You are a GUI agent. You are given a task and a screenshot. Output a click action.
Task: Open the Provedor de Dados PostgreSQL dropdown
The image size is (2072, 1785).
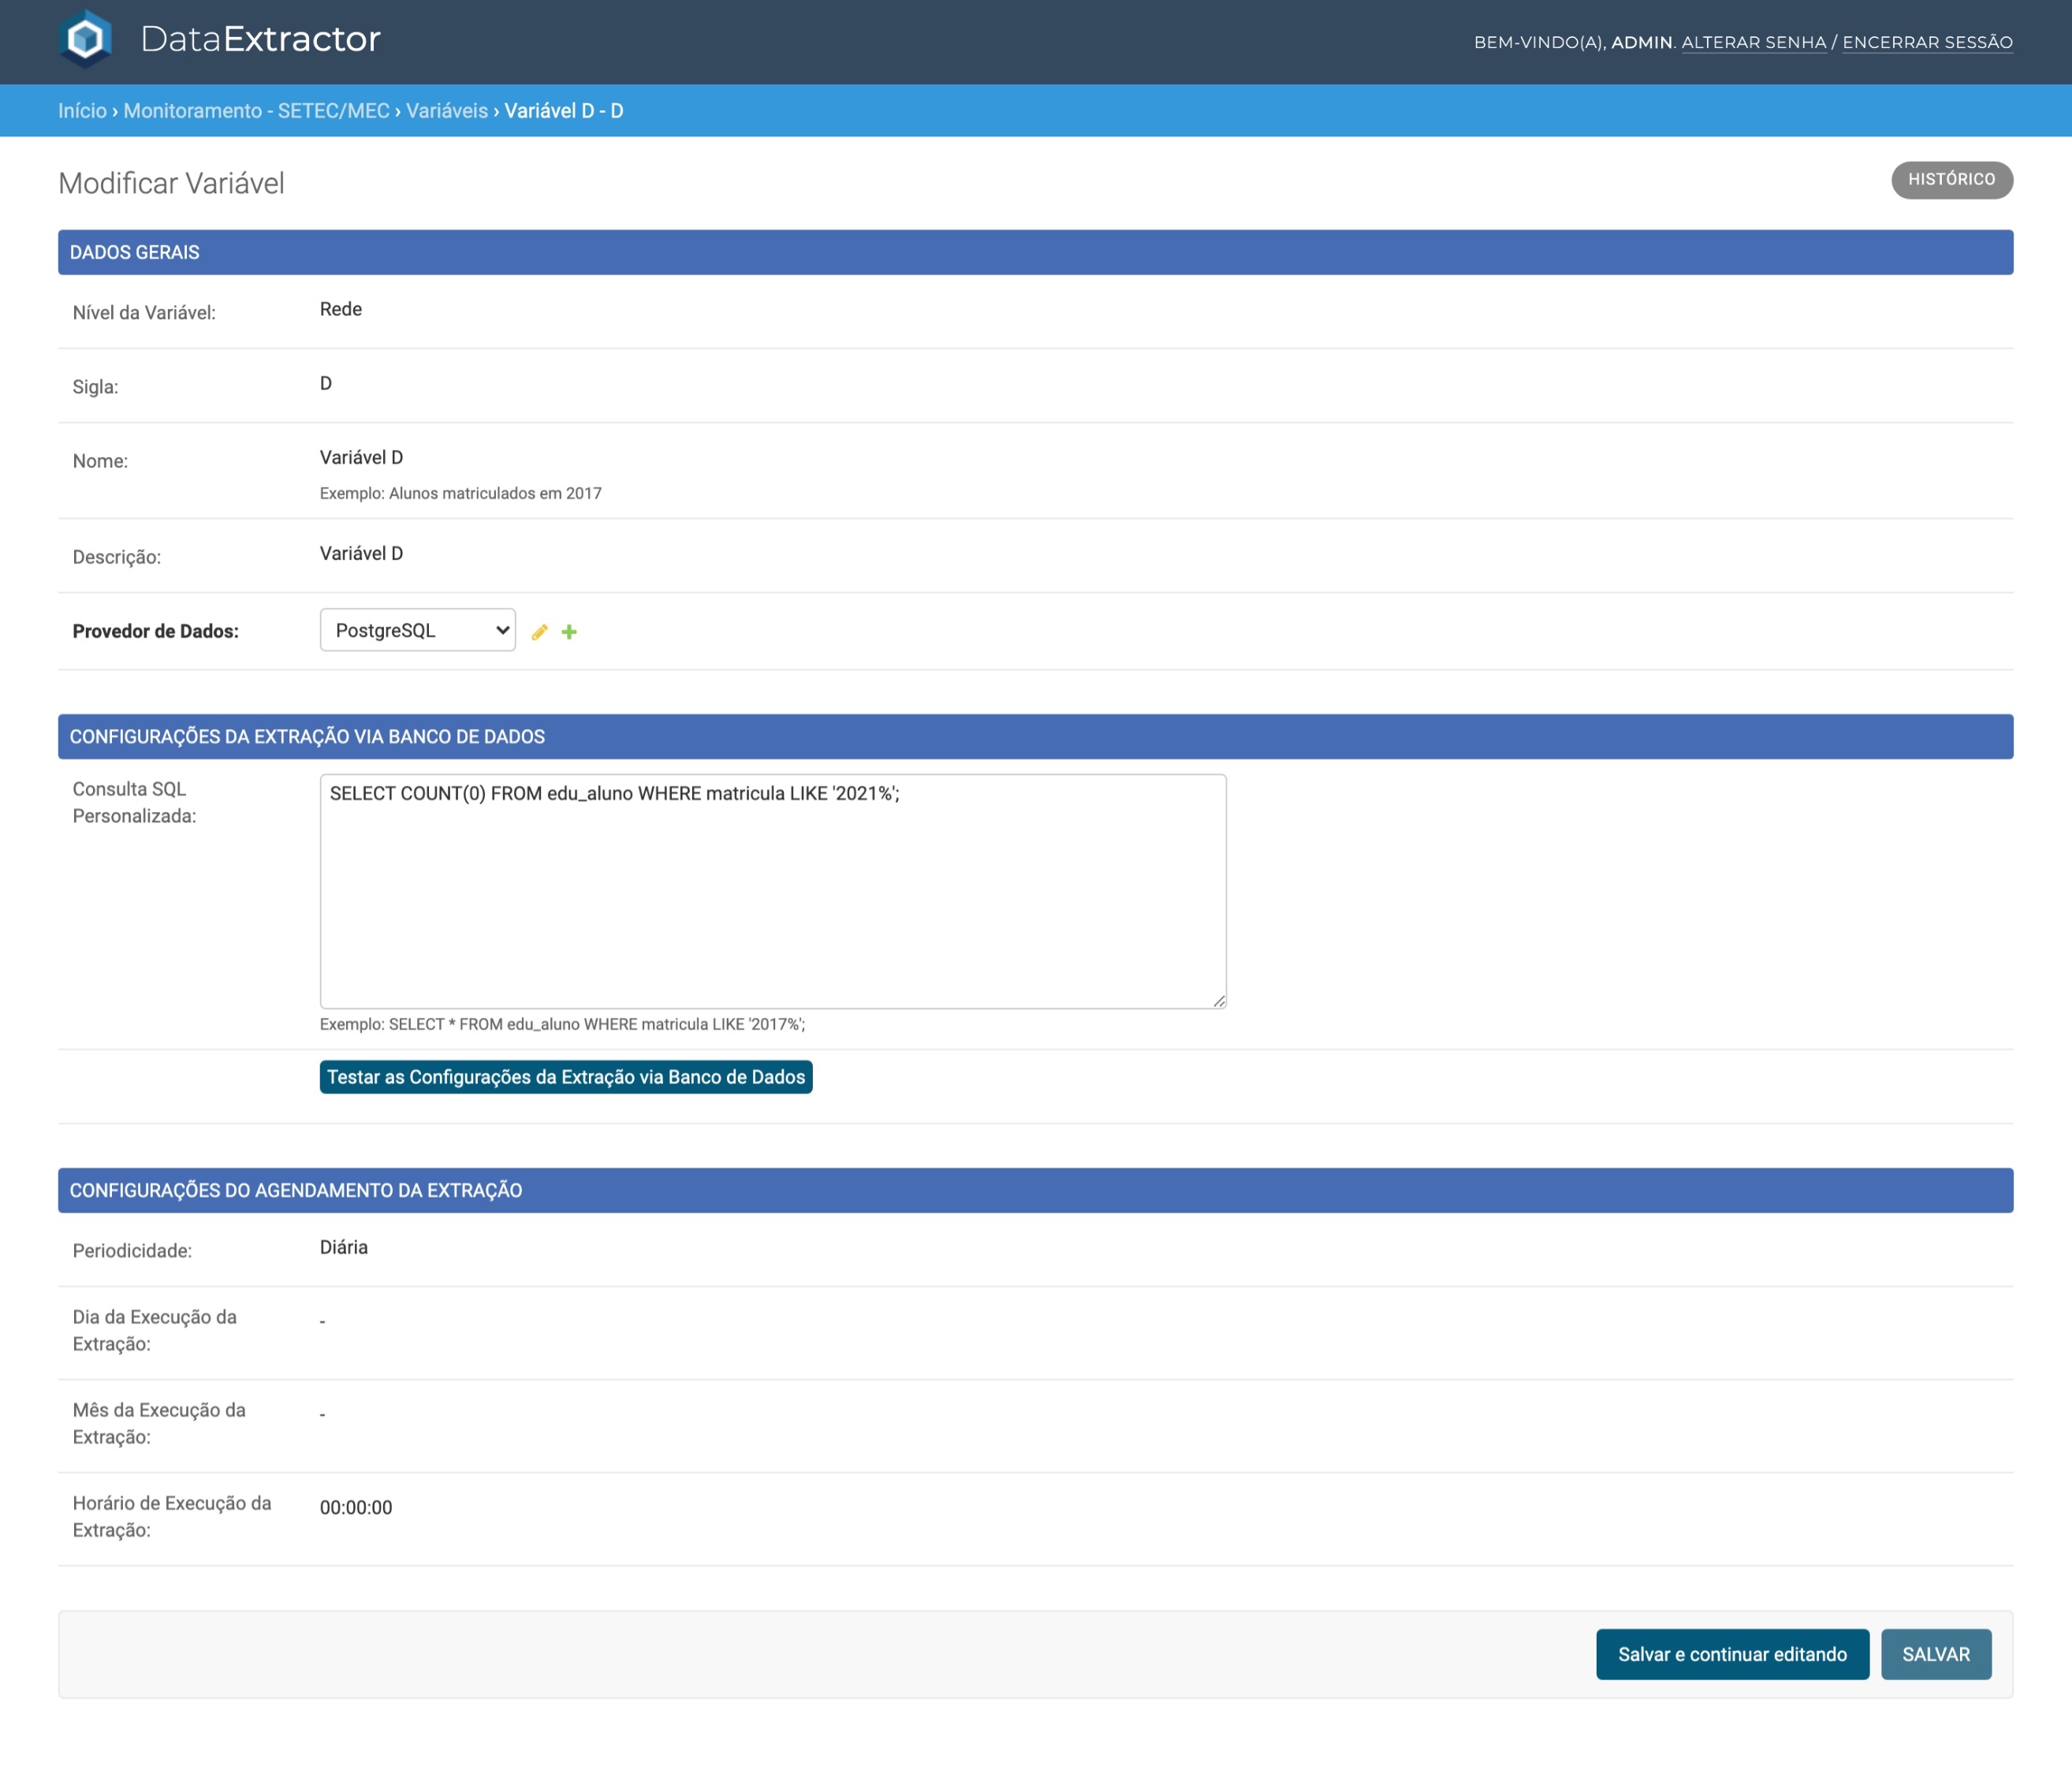tap(418, 630)
